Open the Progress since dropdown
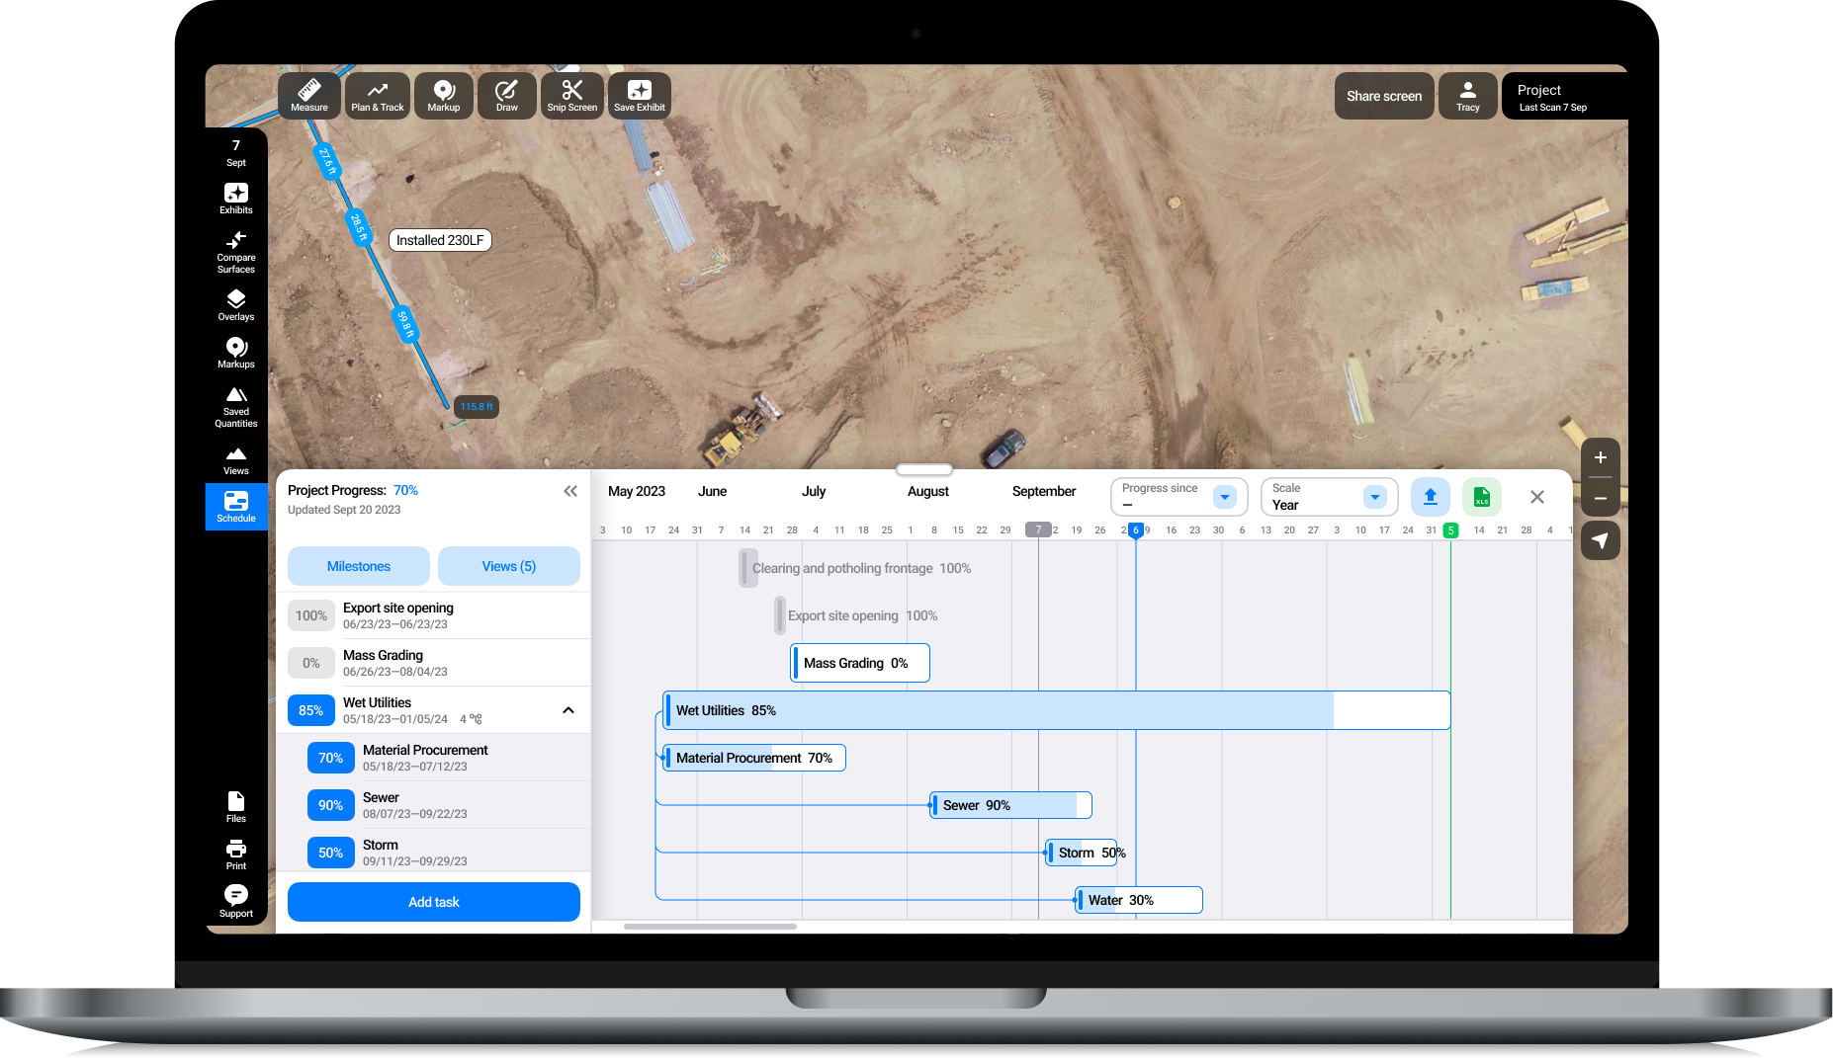This screenshot has height=1058, width=1833. tap(1226, 497)
